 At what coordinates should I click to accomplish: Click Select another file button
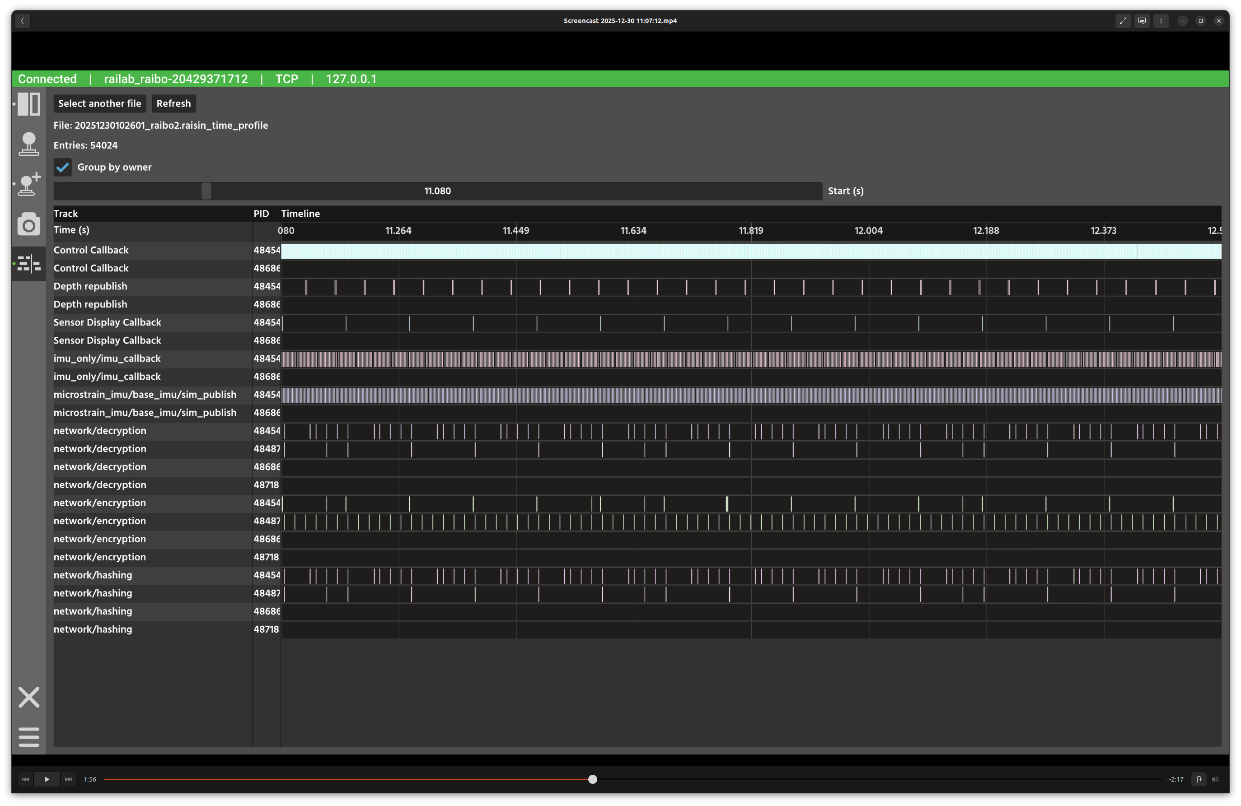99,104
